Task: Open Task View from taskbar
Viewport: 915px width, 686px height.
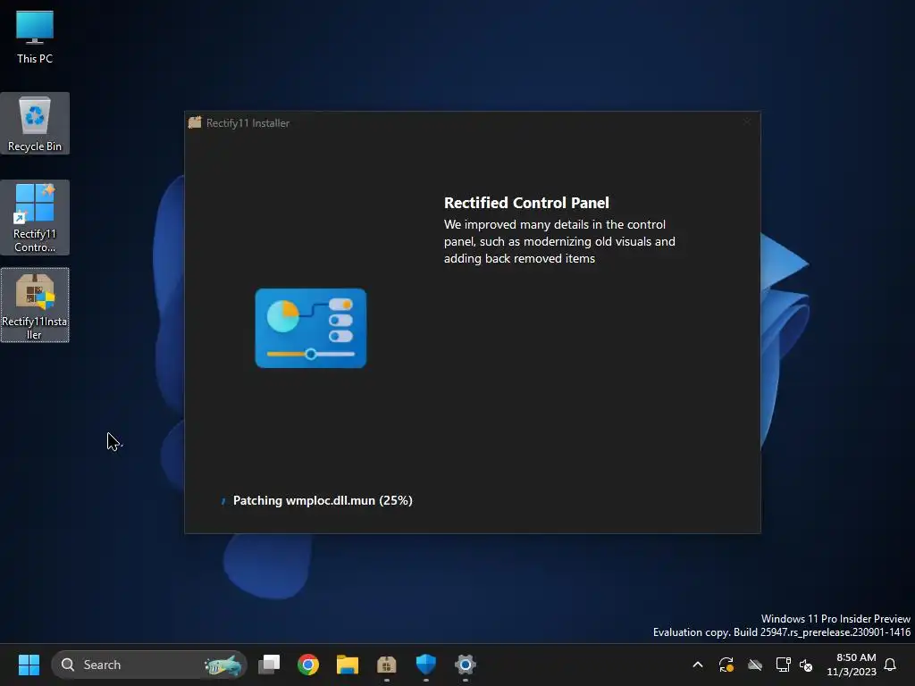Action: coord(269,665)
